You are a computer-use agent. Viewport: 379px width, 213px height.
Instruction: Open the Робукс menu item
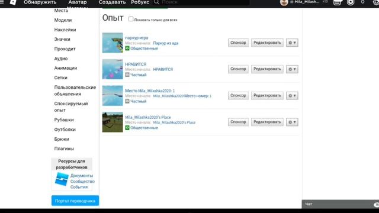pyautogui.click(x=140, y=2)
